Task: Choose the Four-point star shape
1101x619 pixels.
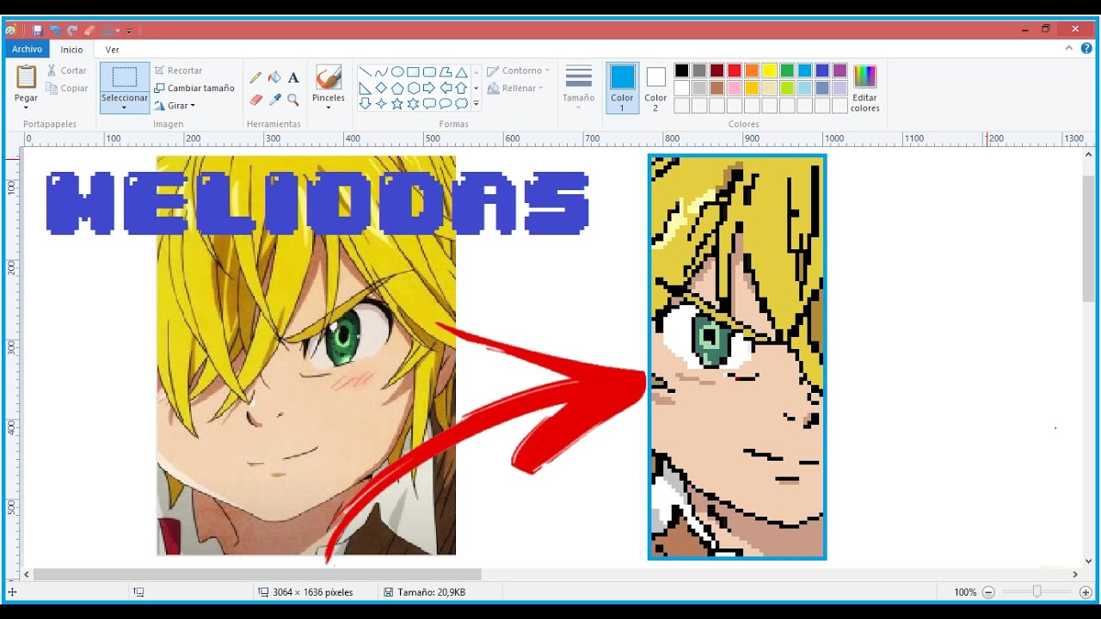Action: 381,103
